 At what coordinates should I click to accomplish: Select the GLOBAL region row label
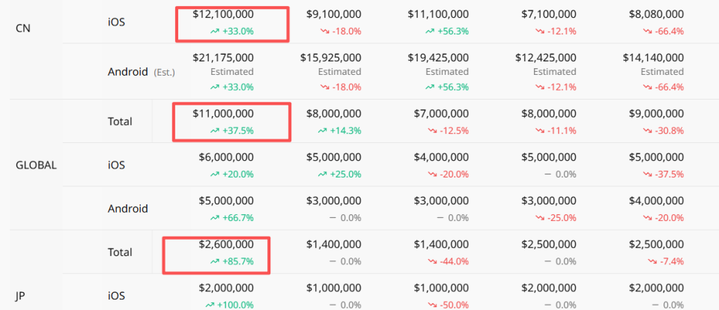(36, 165)
